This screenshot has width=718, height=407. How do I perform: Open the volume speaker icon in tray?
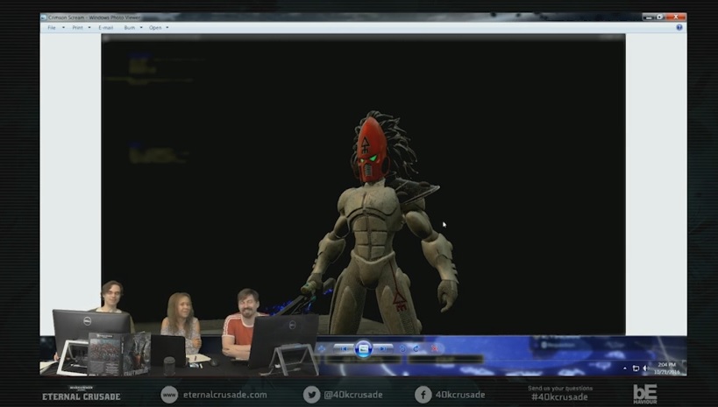point(645,368)
